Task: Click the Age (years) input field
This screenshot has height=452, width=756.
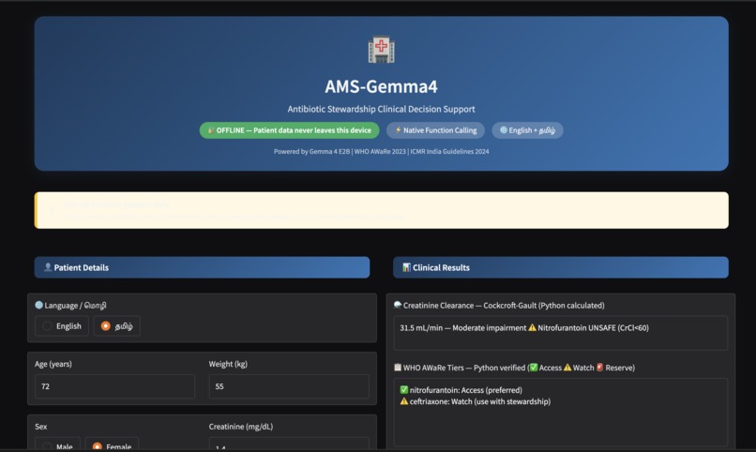Action: (114, 386)
